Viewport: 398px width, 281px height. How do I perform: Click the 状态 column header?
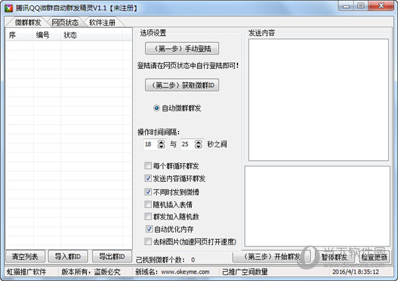pos(92,35)
